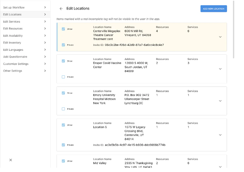This screenshot has height=172, width=244.
Task: Open Edit Services in the sidebar
Action: coord(25,22)
